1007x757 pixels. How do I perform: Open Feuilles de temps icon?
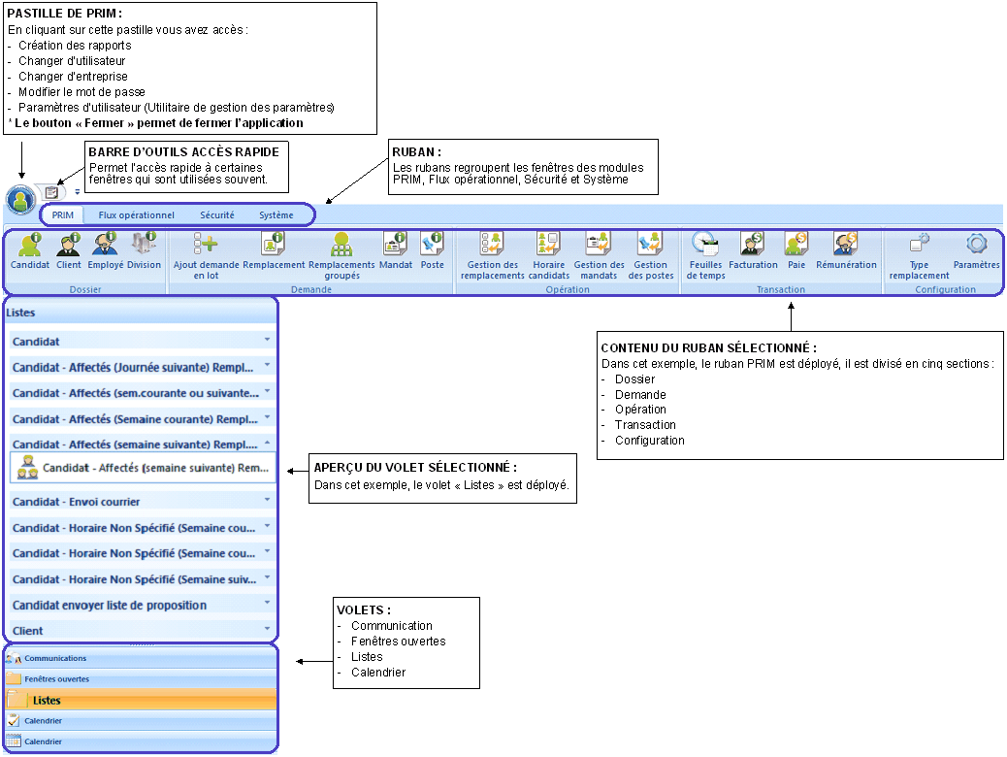pyautogui.click(x=705, y=254)
